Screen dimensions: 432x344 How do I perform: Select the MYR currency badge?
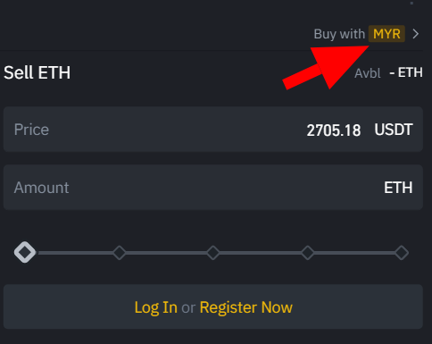386,34
